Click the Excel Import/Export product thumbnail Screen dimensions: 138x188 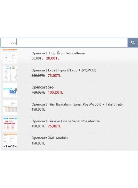pos(10,73)
